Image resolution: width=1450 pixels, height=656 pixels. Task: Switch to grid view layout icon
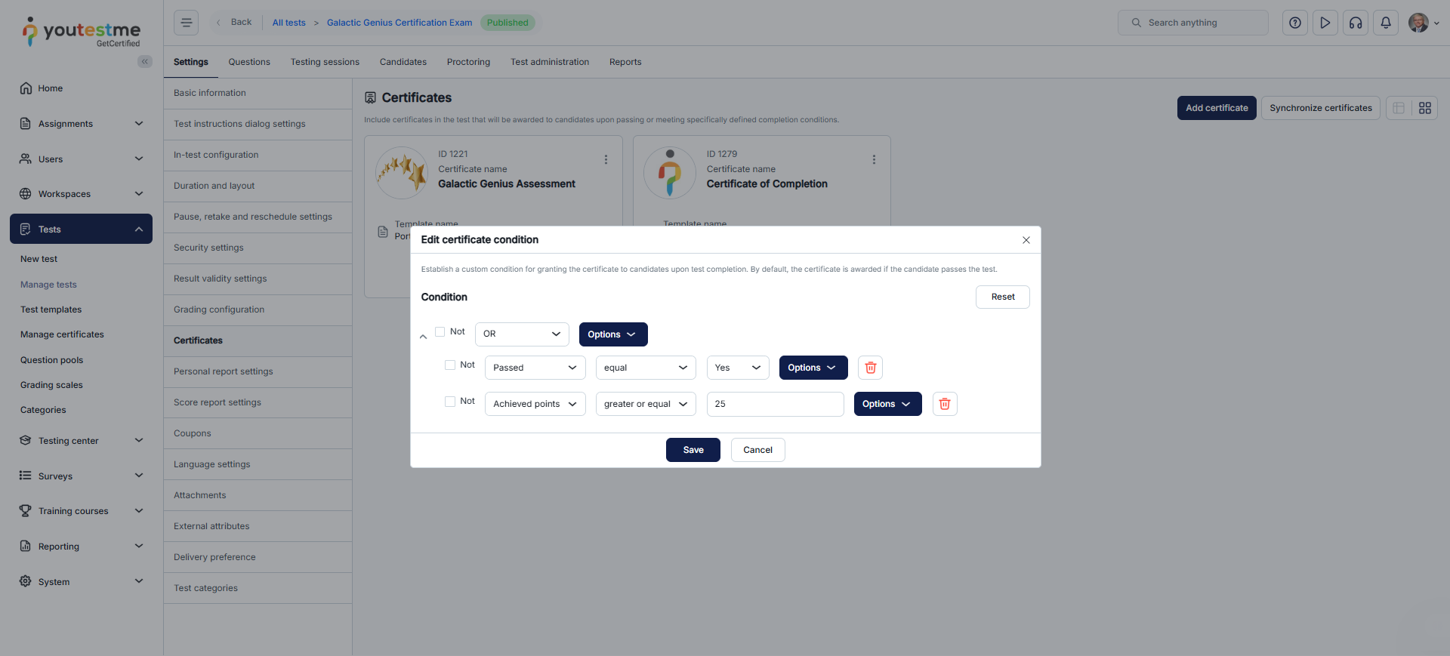pyautogui.click(x=1424, y=108)
